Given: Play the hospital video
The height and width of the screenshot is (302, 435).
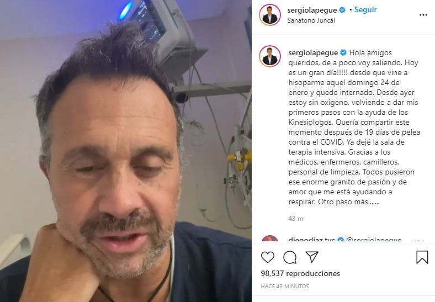Looking at the screenshot, I should point(126,151).
